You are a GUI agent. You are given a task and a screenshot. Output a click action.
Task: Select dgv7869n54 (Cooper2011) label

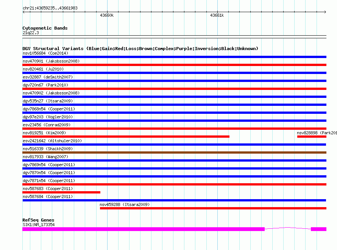(x=49, y=165)
